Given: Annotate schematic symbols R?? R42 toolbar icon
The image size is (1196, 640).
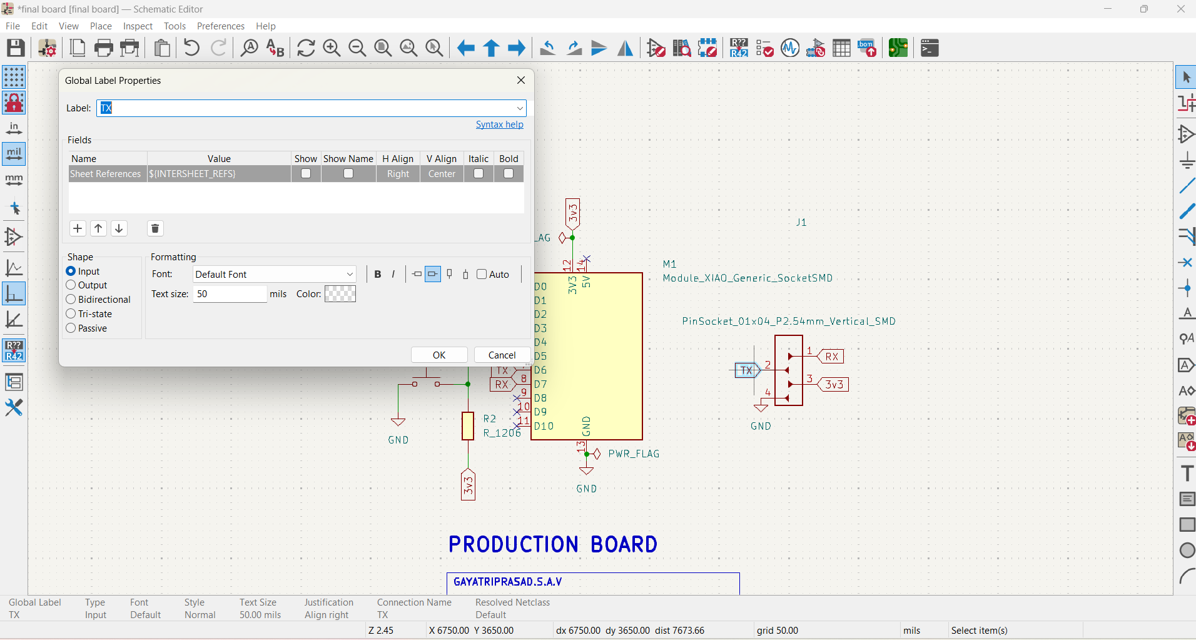Looking at the screenshot, I should pyautogui.click(x=739, y=48).
